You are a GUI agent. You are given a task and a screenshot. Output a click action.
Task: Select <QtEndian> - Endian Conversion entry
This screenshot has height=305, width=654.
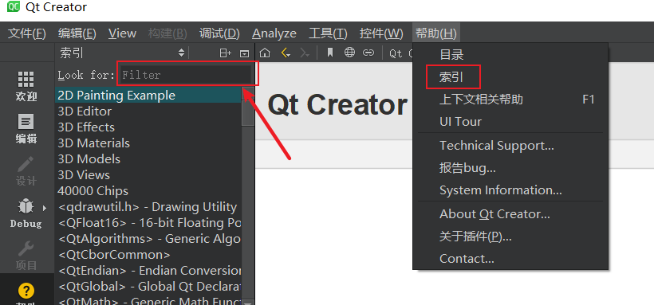148,271
